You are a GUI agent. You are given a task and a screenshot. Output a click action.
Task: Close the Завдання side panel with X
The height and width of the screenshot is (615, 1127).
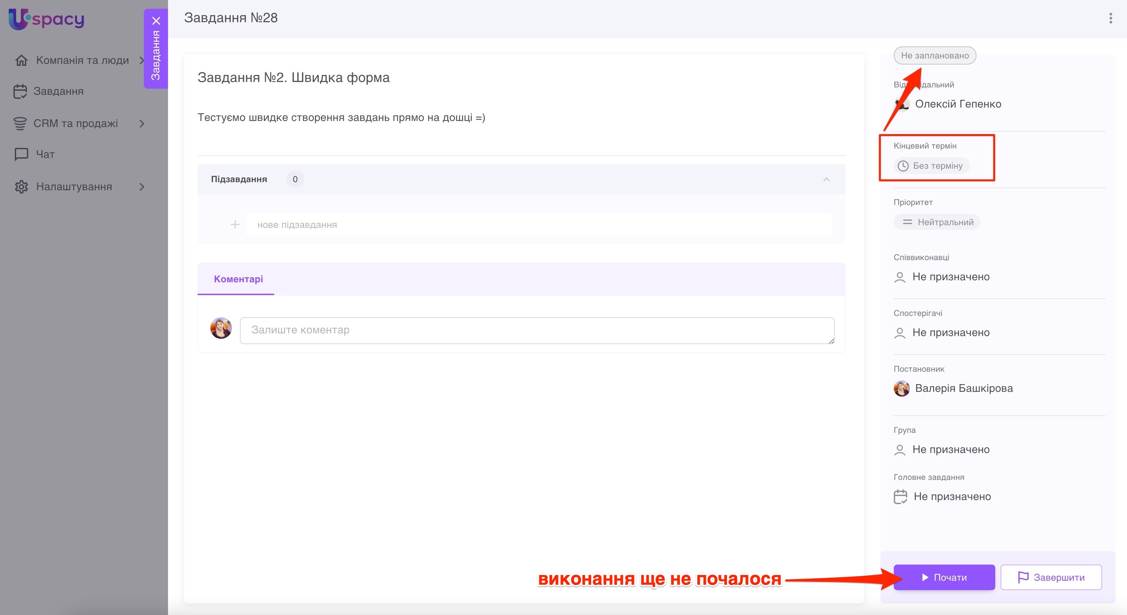tap(156, 20)
